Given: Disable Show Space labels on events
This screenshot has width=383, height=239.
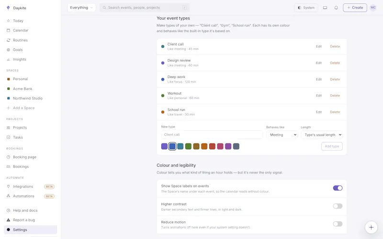Looking at the screenshot, I should [x=338, y=188].
